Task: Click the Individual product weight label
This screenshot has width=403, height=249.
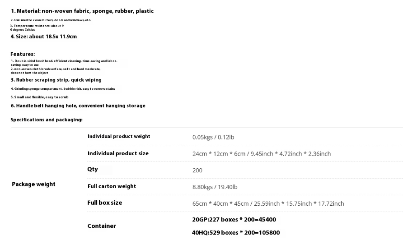Action: (x=119, y=136)
